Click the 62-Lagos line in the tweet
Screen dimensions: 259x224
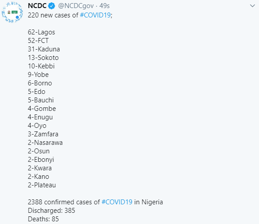coord(41,32)
